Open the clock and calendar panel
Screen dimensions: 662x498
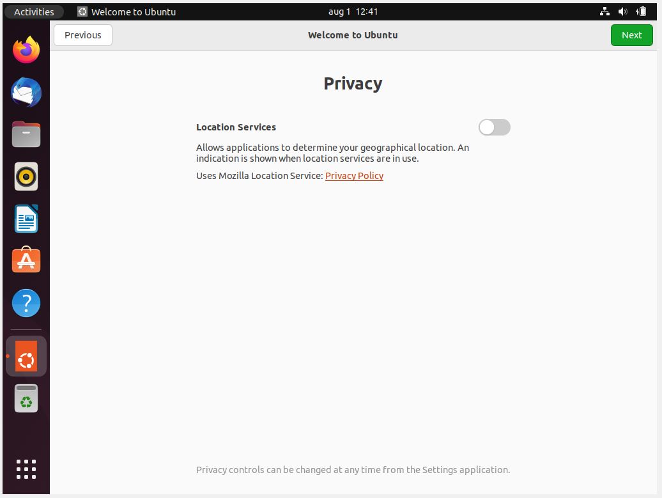(353, 12)
